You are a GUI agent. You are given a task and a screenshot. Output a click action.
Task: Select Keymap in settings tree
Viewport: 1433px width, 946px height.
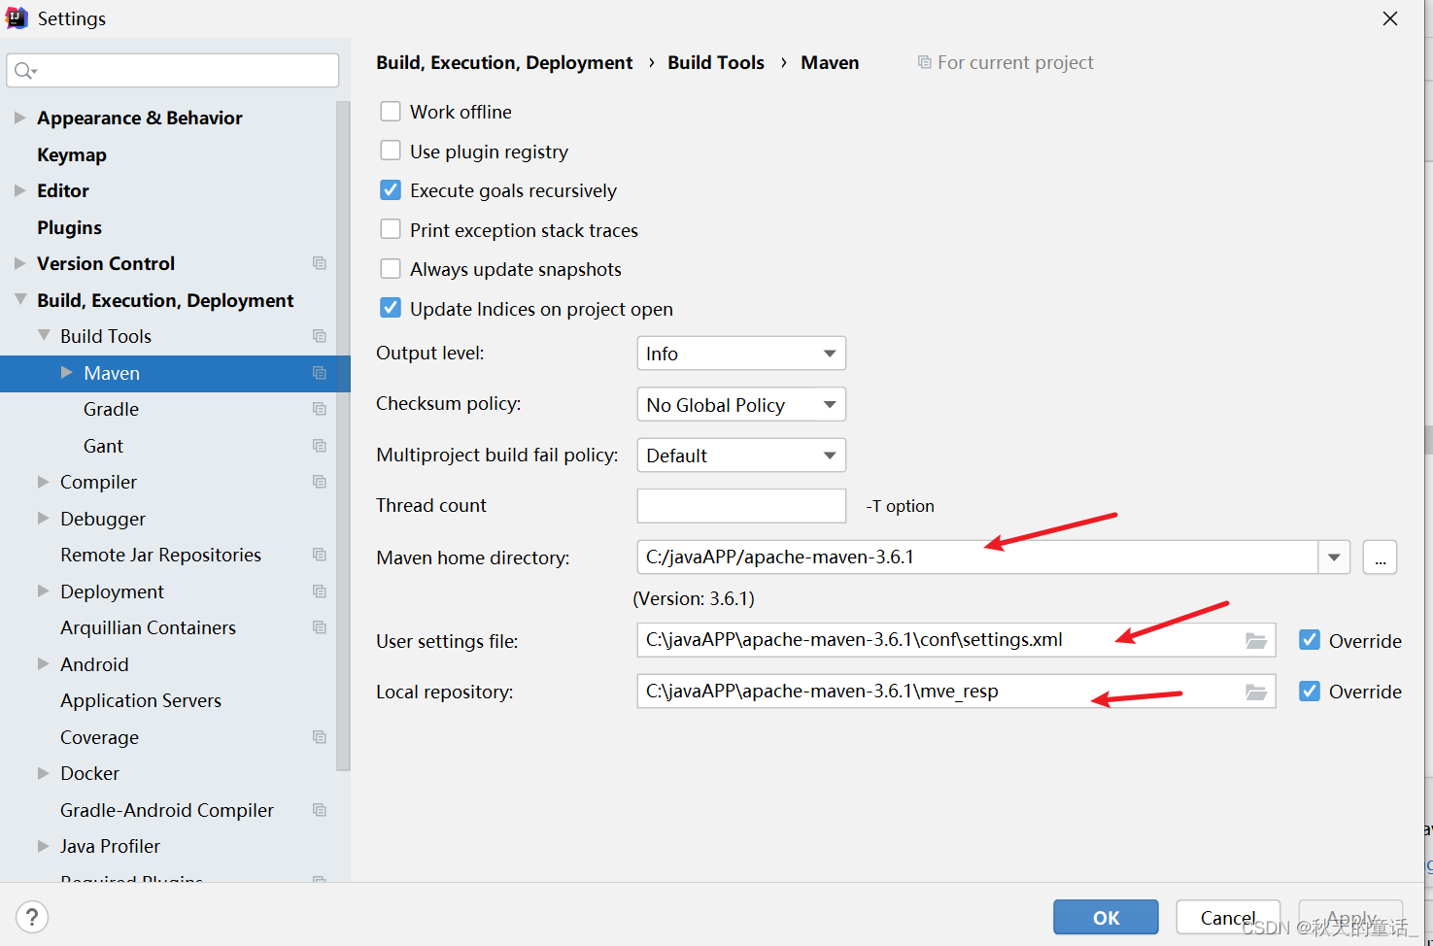pyautogui.click(x=72, y=154)
